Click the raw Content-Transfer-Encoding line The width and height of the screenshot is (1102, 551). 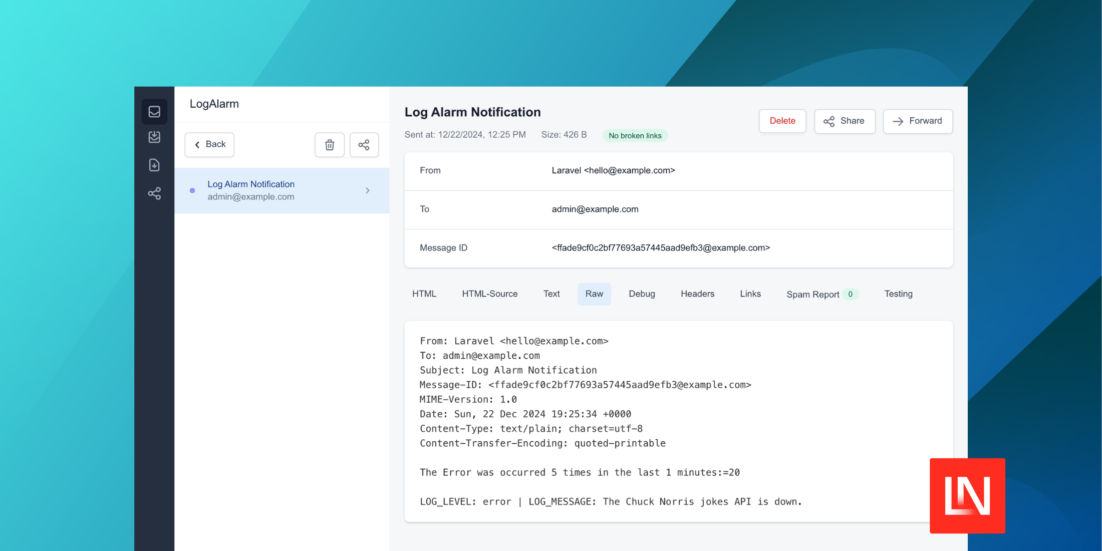[x=542, y=443]
